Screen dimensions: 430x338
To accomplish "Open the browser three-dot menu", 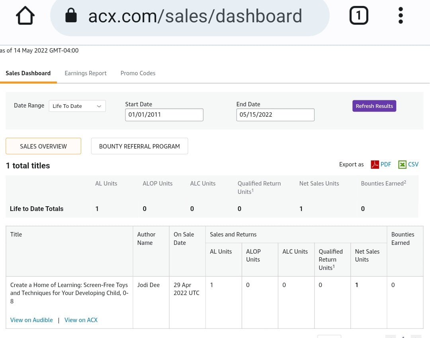I will [401, 16].
